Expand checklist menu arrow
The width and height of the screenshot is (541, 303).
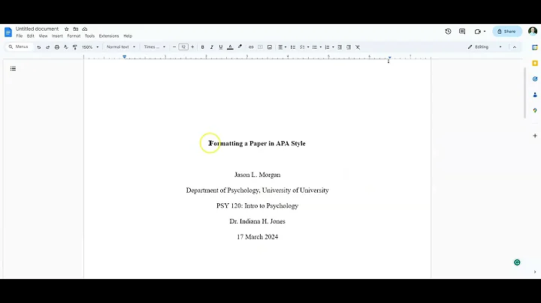coord(308,47)
